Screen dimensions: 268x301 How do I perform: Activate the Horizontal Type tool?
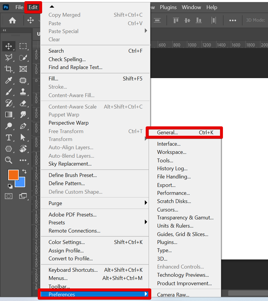[x=9, y=137]
